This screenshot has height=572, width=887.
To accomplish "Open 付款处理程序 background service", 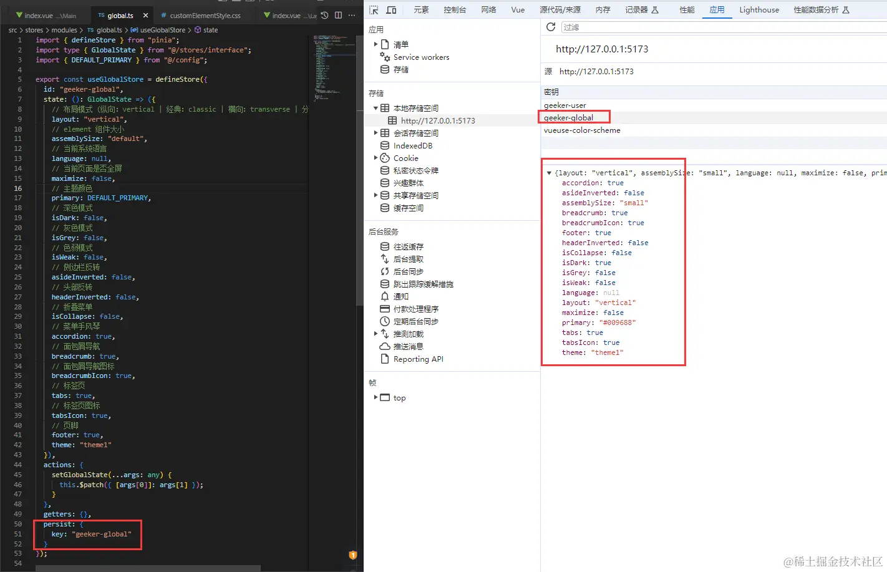I will [416, 309].
